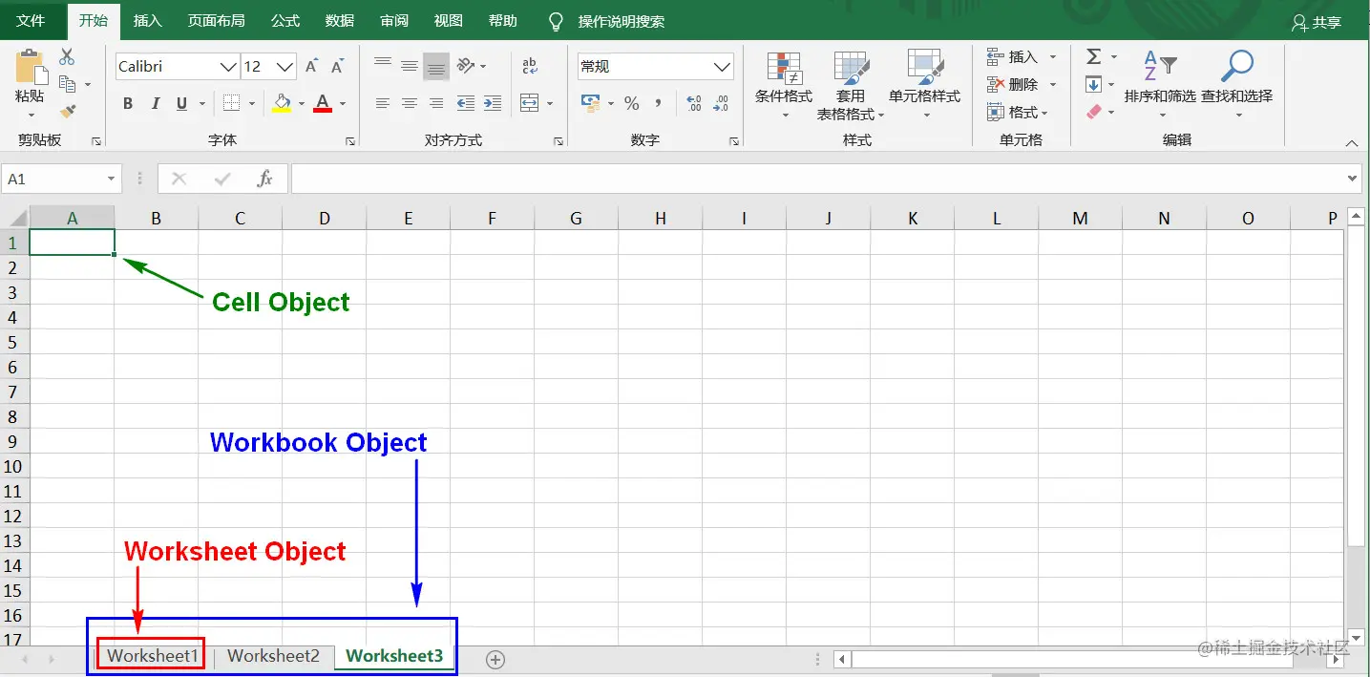The width and height of the screenshot is (1370, 677).
Task: Align text to the vertical middle
Action: pos(410,66)
